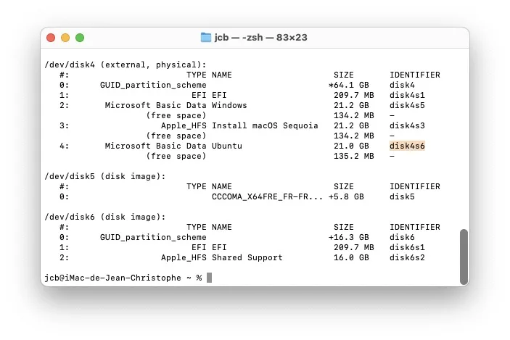Click the identifier 'disk4' in row 0
The image size is (510, 340).
click(402, 85)
